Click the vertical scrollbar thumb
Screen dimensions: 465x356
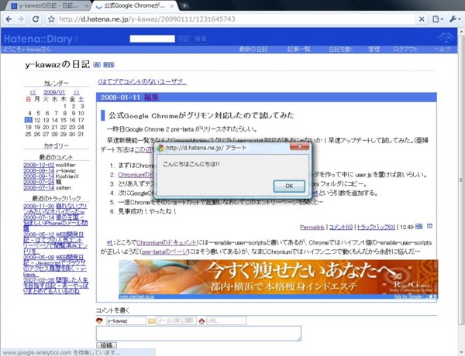point(461,180)
